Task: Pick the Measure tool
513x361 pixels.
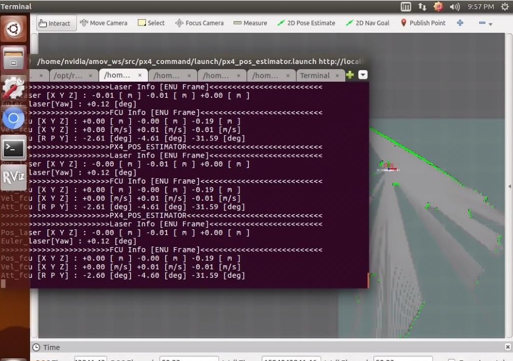Action: click(x=250, y=23)
